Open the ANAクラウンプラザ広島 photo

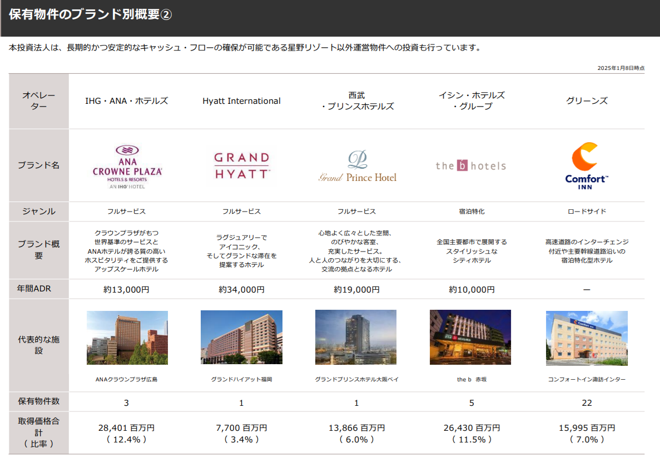127,338
